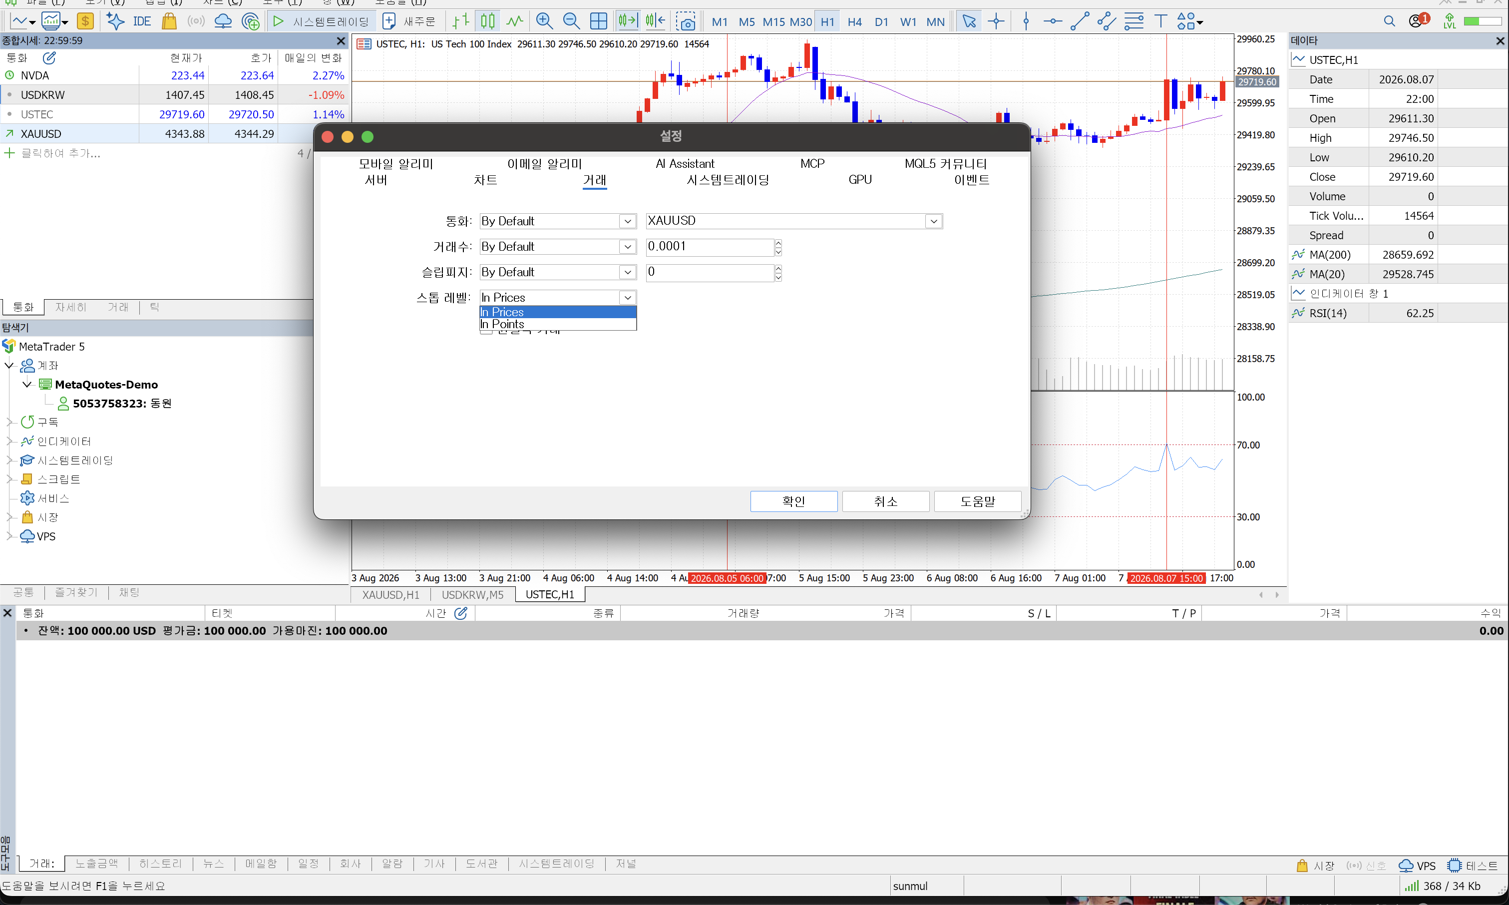Draw a horizontal line on chart
The width and height of the screenshot is (1509, 905).
[1052, 21]
